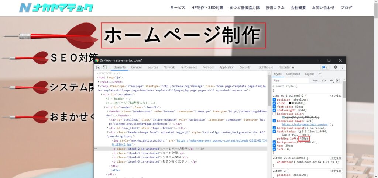Open the Application tab
Viewport: 378px width, 178px height.
227,67
